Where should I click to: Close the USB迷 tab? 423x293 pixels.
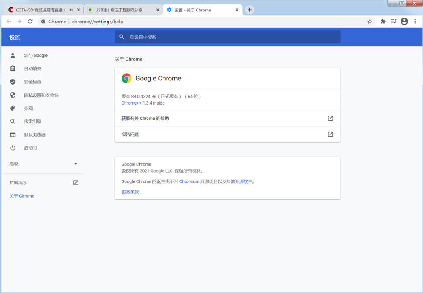158,10
